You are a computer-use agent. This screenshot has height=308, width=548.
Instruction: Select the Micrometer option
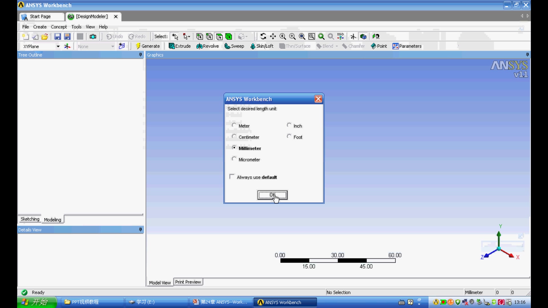[x=234, y=159]
